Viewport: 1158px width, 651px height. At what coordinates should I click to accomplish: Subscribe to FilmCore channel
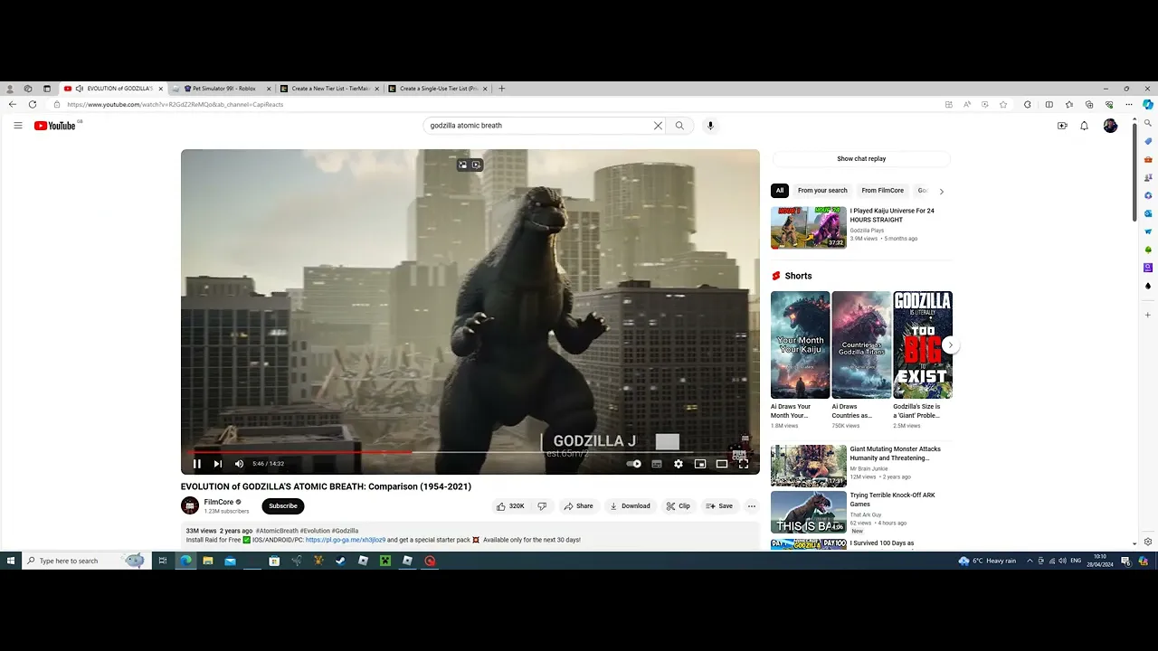point(283,506)
